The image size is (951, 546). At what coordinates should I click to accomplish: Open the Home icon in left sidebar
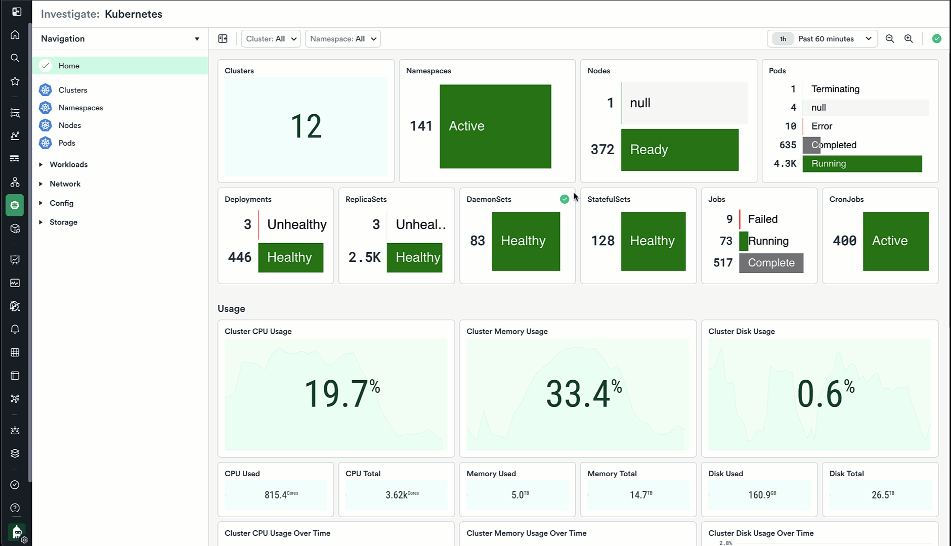[x=15, y=35]
